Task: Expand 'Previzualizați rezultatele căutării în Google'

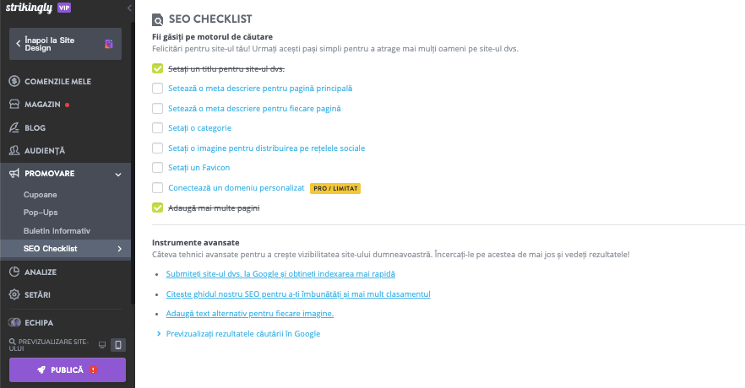Action: (x=238, y=334)
